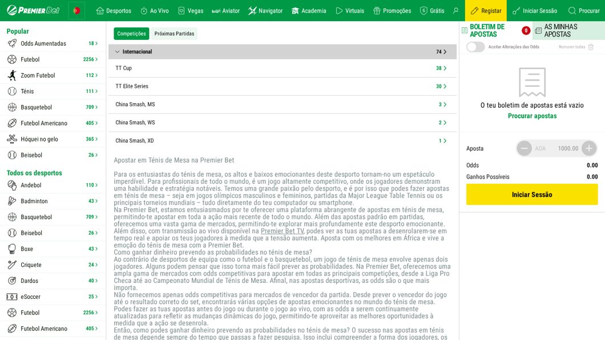Switch language via the Portugal flag icon
605x340 pixels.
pos(76,10)
